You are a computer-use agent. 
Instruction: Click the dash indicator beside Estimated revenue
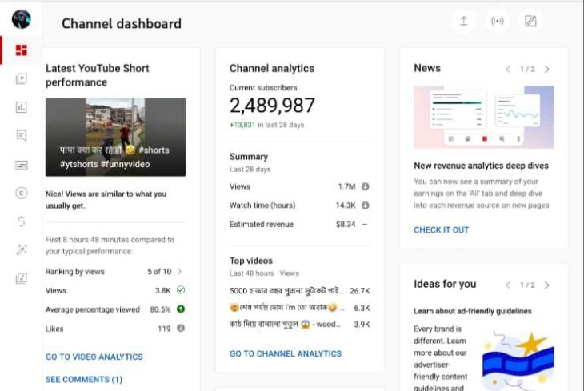click(365, 224)
